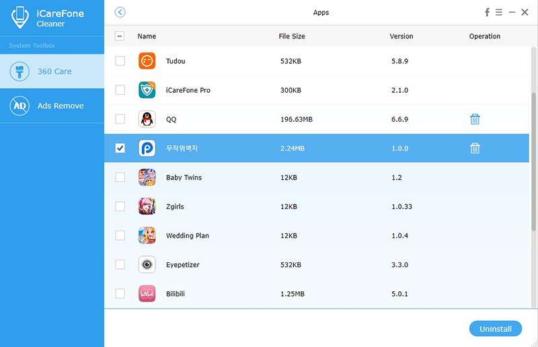Click the Version column header

[x=401, y=36]
